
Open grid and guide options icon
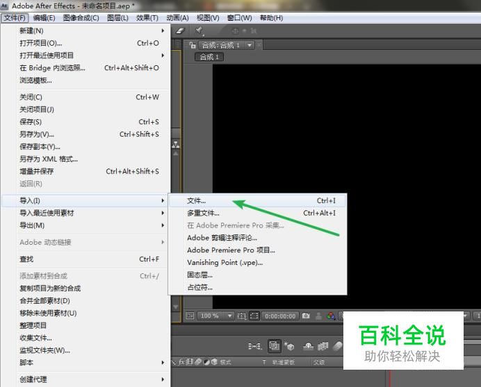241,316
